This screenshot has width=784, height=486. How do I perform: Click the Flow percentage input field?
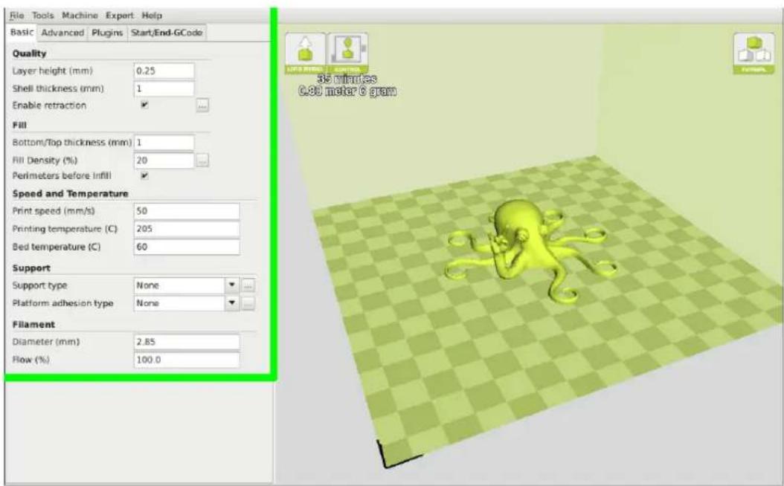click(x=187, y=360)
